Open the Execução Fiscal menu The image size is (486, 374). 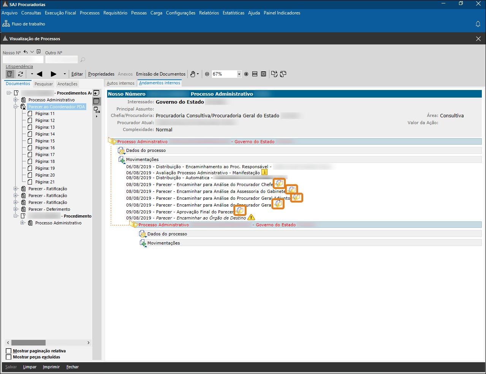(x=60, y=13)
